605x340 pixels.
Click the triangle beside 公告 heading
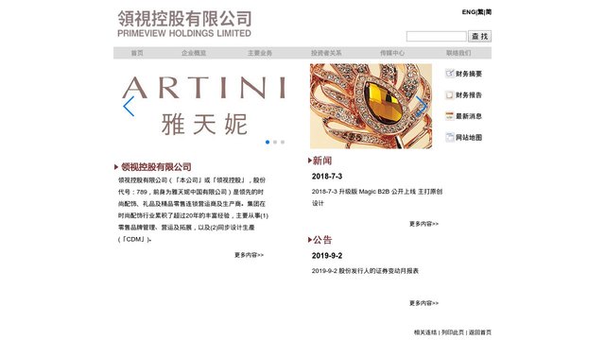pyautogui.click(x=310, y=240)
